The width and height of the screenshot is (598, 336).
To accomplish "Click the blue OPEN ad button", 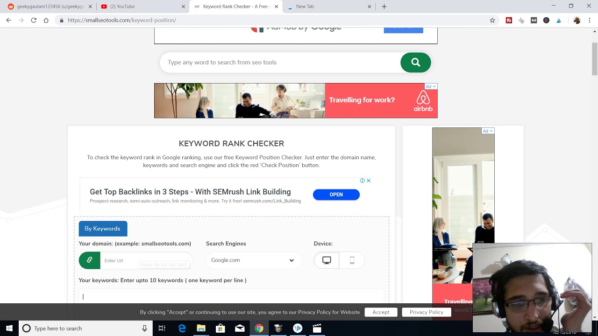I will (336, 195).
